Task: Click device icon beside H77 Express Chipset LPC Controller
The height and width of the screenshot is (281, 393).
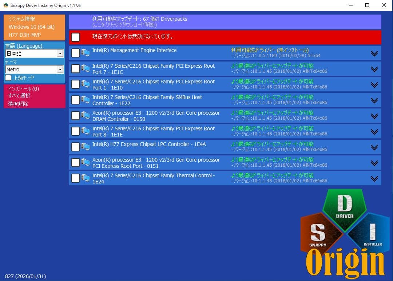Action: (86, 147)
